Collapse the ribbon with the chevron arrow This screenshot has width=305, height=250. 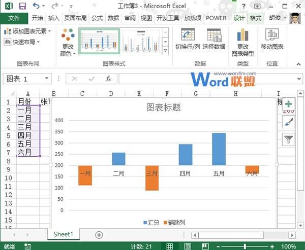click(x=298, y=64)
